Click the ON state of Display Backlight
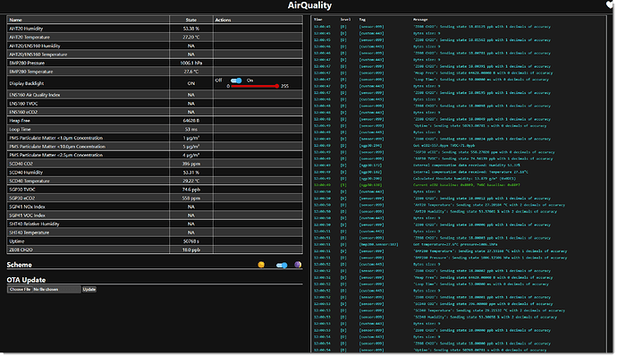 (191, 83)
